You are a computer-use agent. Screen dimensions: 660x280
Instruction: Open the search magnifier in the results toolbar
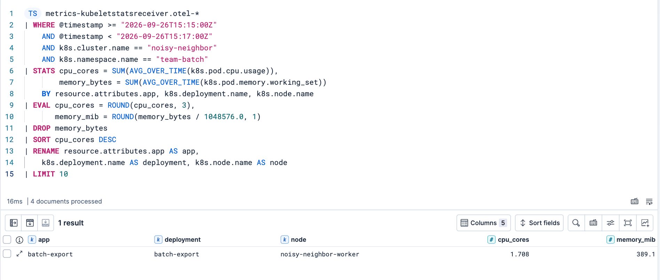(576, 223)
